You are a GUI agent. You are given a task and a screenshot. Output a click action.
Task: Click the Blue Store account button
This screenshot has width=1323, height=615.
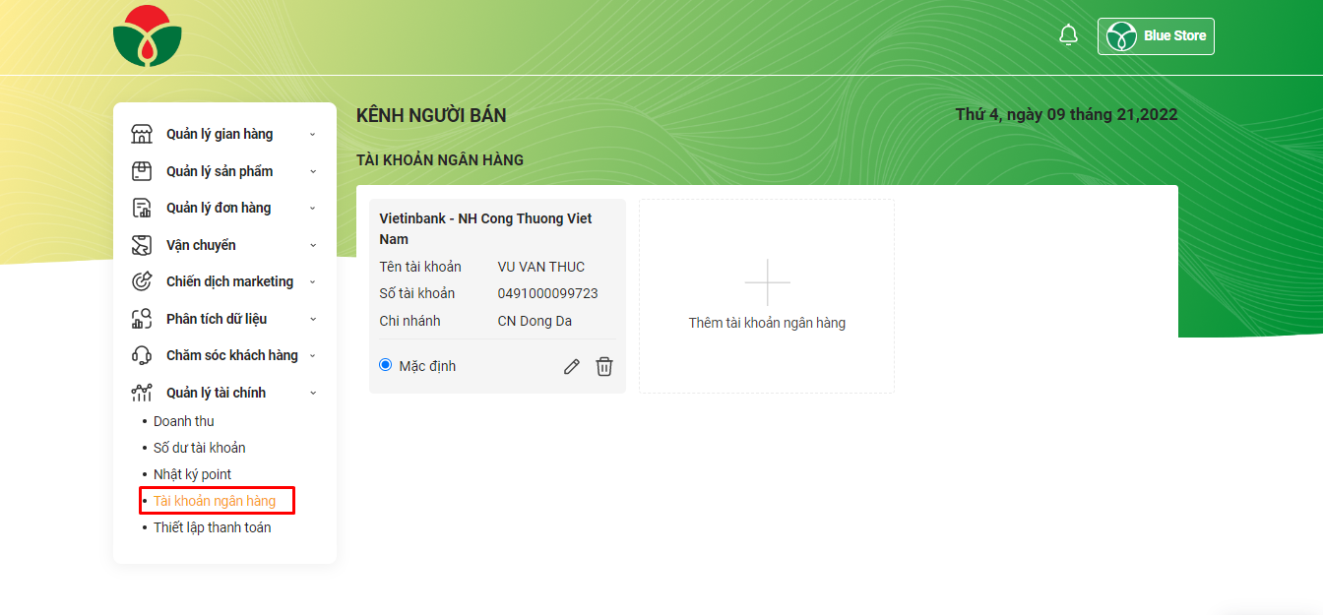pyautogui.click(x=1156, y=35)
